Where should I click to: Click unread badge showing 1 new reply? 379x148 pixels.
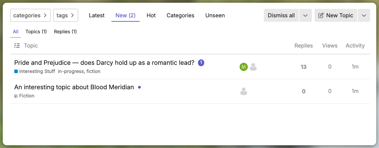click(x=201, y=63)
